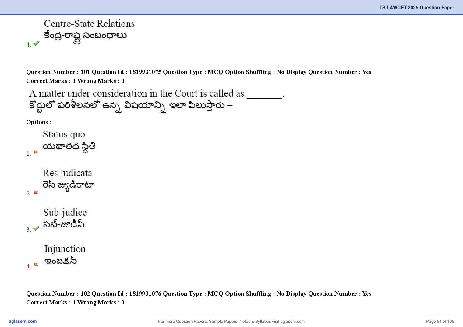Click 'Correct Marks : 1' line under question 102
The height and width of the screenshot is (327, 463).
coord(75,302)
